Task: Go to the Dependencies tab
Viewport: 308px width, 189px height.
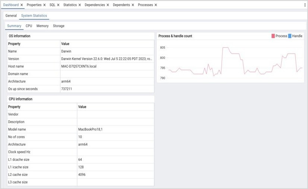Action: pos(95,5)
